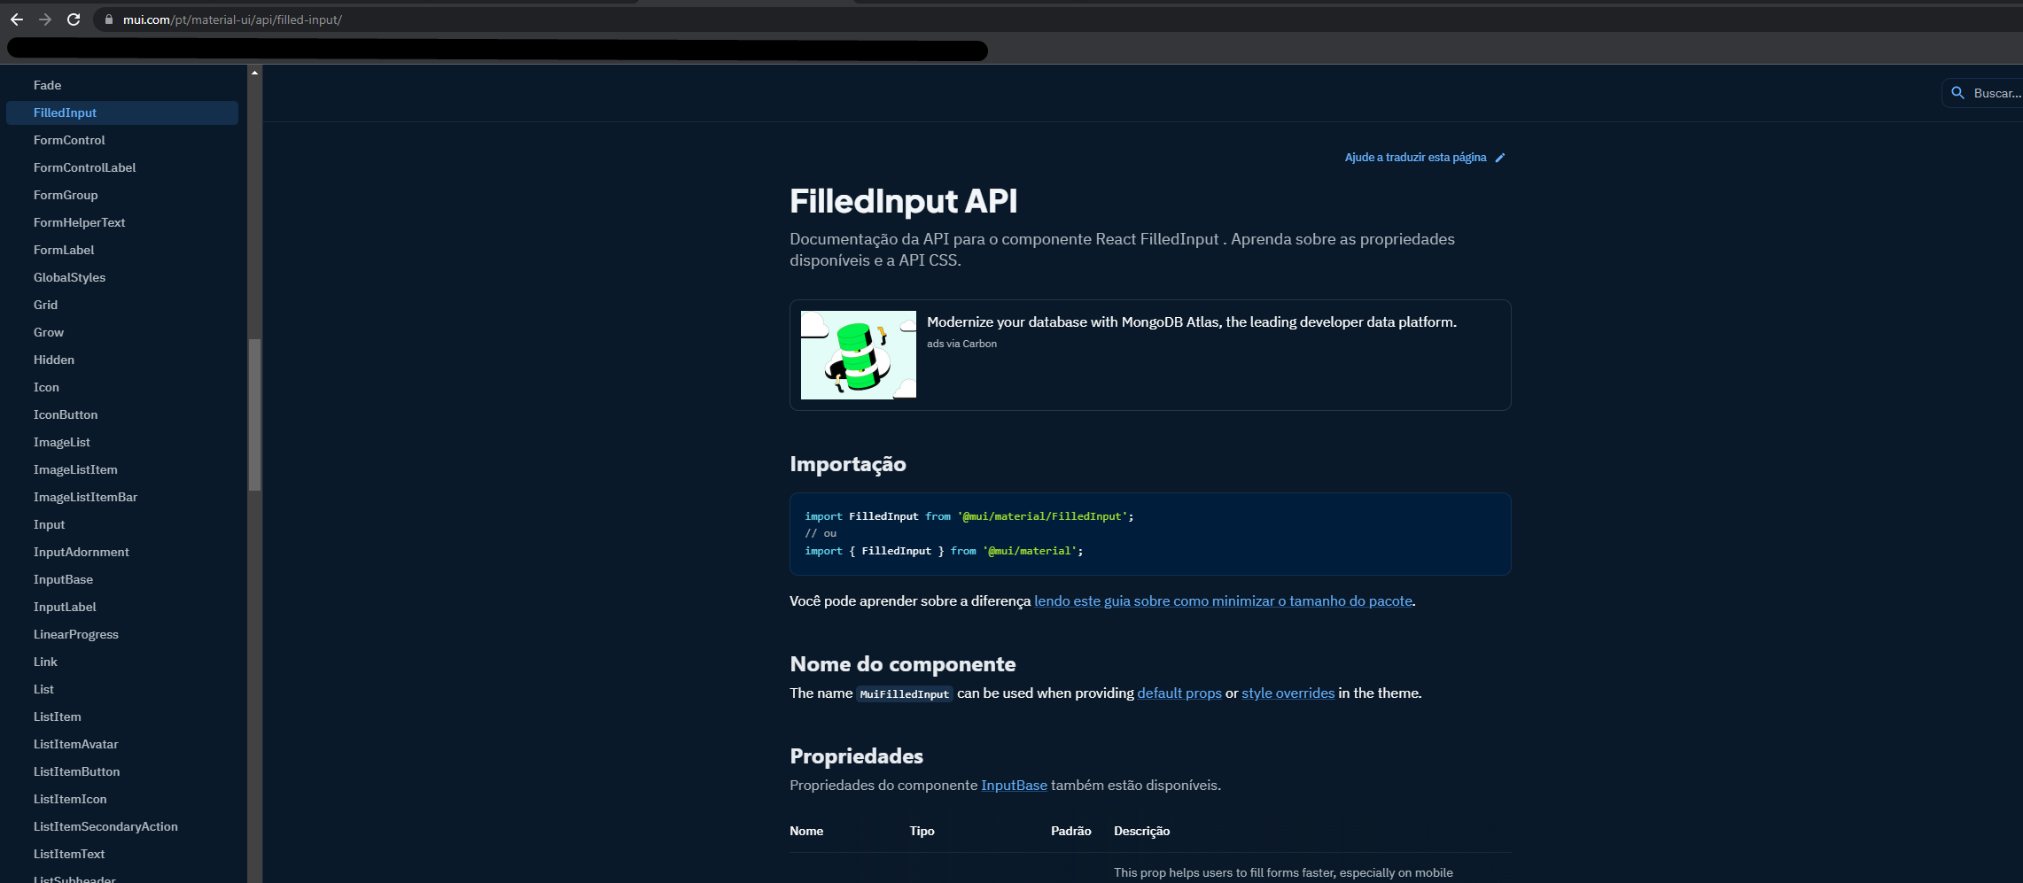Screen dimensions: 2023x883
Task: Focus the Buscar search field
Action: [1984, 93]
